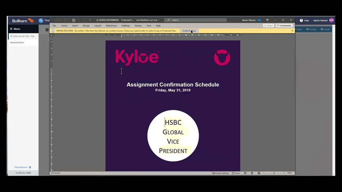The width and height of the screenshot is (342, 192).
Task: Click the 383 words count
Action: (56, 173)
